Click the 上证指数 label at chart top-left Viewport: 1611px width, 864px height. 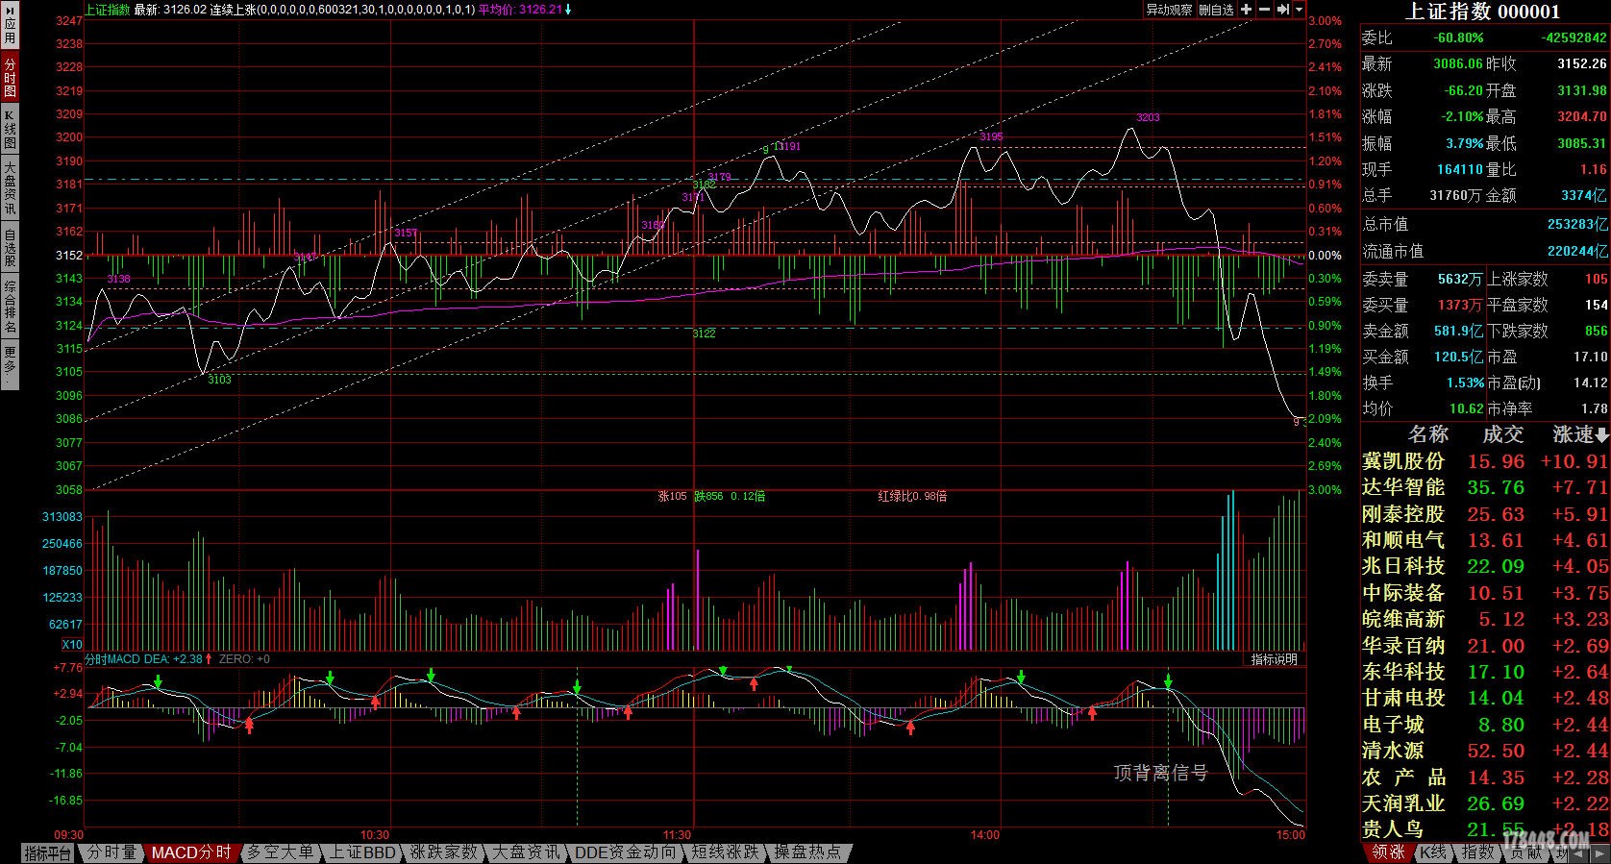click(108, 10)
